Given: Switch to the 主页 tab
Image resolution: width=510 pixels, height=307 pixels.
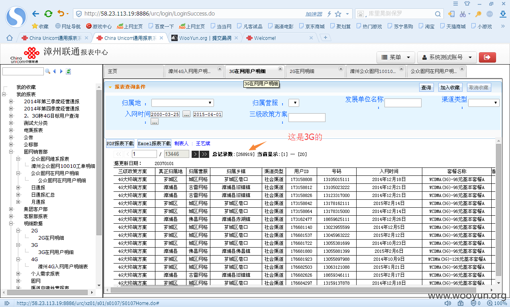Looking at the screenshot, I should pos(133,71).
